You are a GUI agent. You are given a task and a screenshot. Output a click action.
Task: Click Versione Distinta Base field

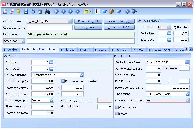click(153, 69)
